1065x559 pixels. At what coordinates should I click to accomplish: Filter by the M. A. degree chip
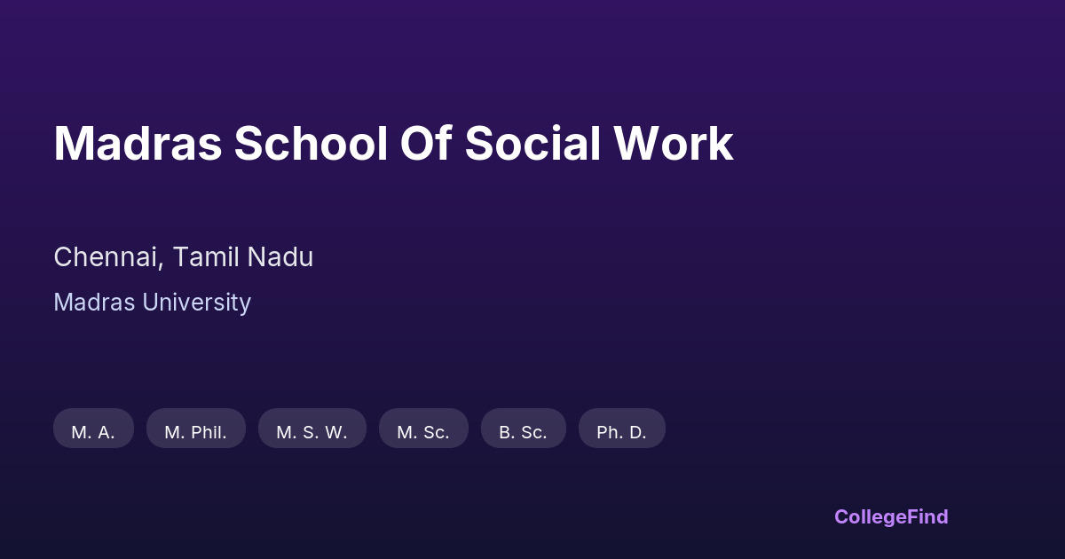pyautogui.click(x=93, y=432)
